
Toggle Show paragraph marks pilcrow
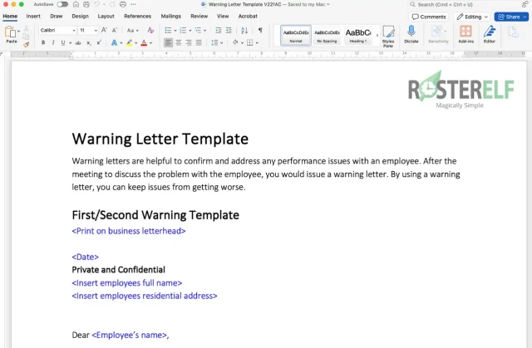(x=260, y=30)
